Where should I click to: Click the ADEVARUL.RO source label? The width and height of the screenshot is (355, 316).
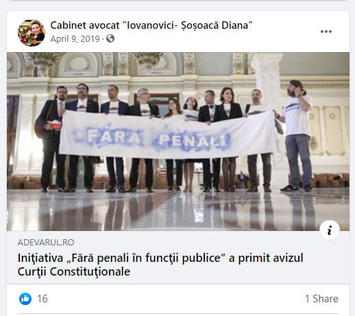(x=46, y=242)
